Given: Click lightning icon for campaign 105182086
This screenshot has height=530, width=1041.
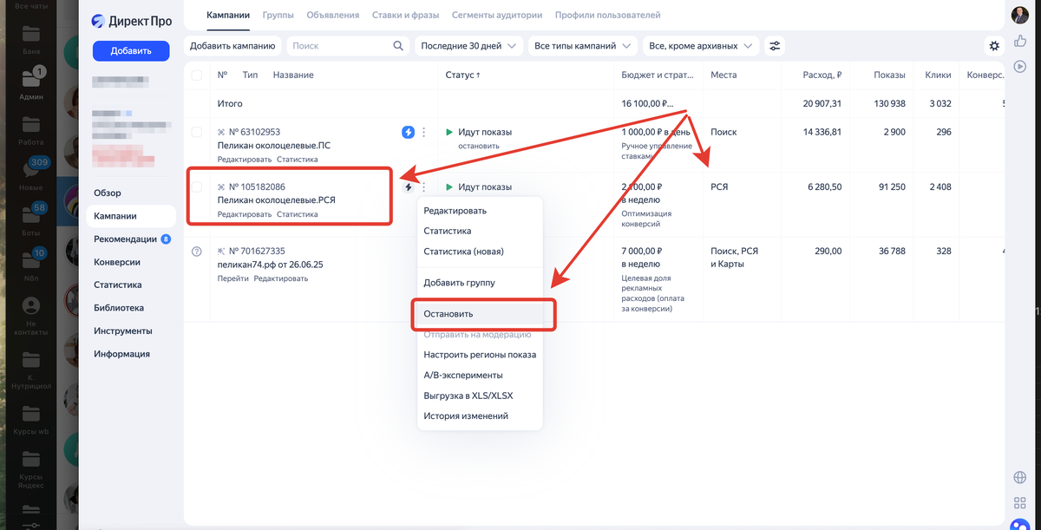Looking at the screenshot, I should pos(408,187).
